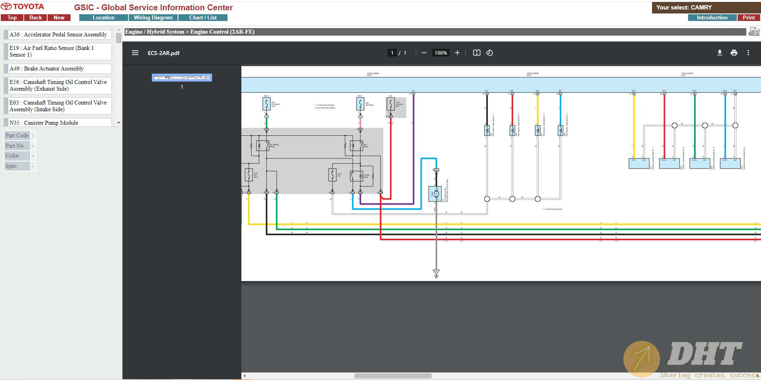Click the Part No. label

17,146
